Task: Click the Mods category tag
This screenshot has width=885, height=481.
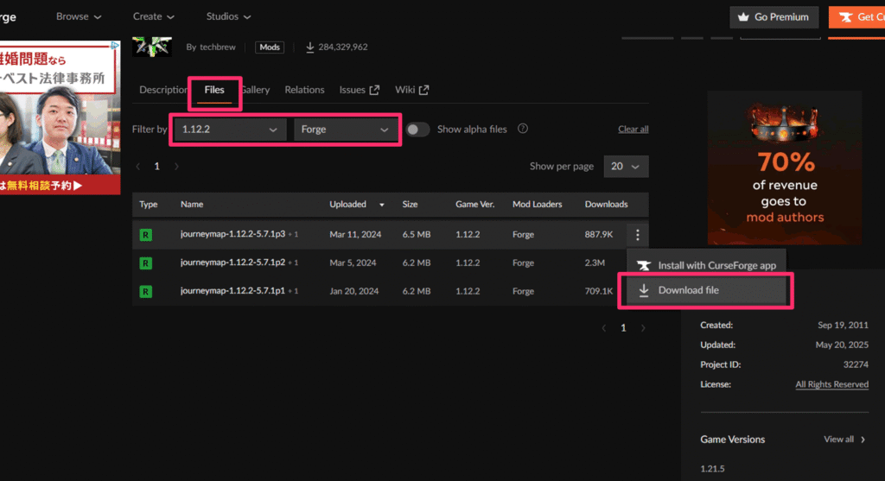Action: tap(270, 47)
